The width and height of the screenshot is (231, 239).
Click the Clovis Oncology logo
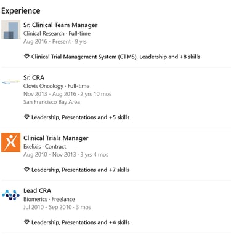pos(10,82)
